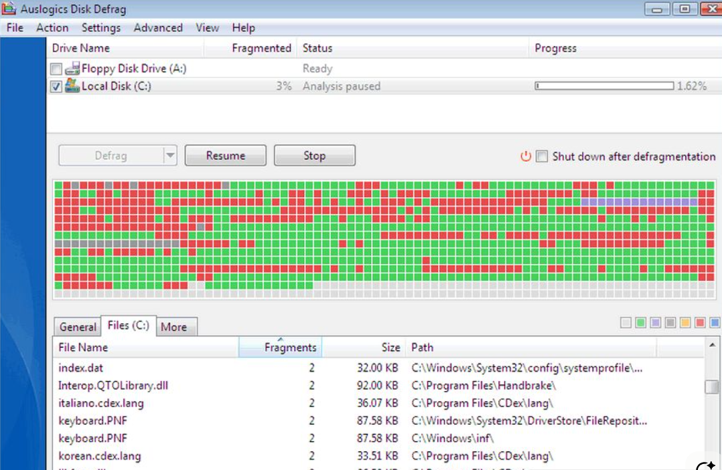Select keyboard.PNF in the DriverStore path
This screenshot has width=722, height=470.
tap(378, 421)
